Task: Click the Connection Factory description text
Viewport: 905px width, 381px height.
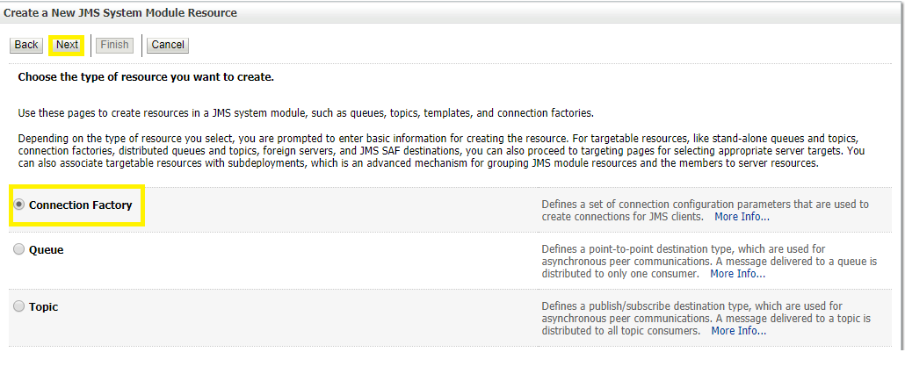Action: click(705, 205)
